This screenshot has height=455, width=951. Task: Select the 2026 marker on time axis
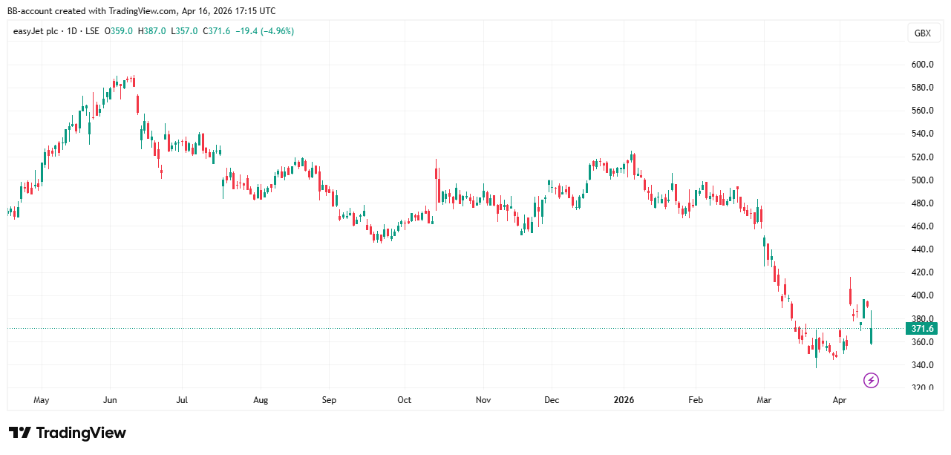point(624,400)
